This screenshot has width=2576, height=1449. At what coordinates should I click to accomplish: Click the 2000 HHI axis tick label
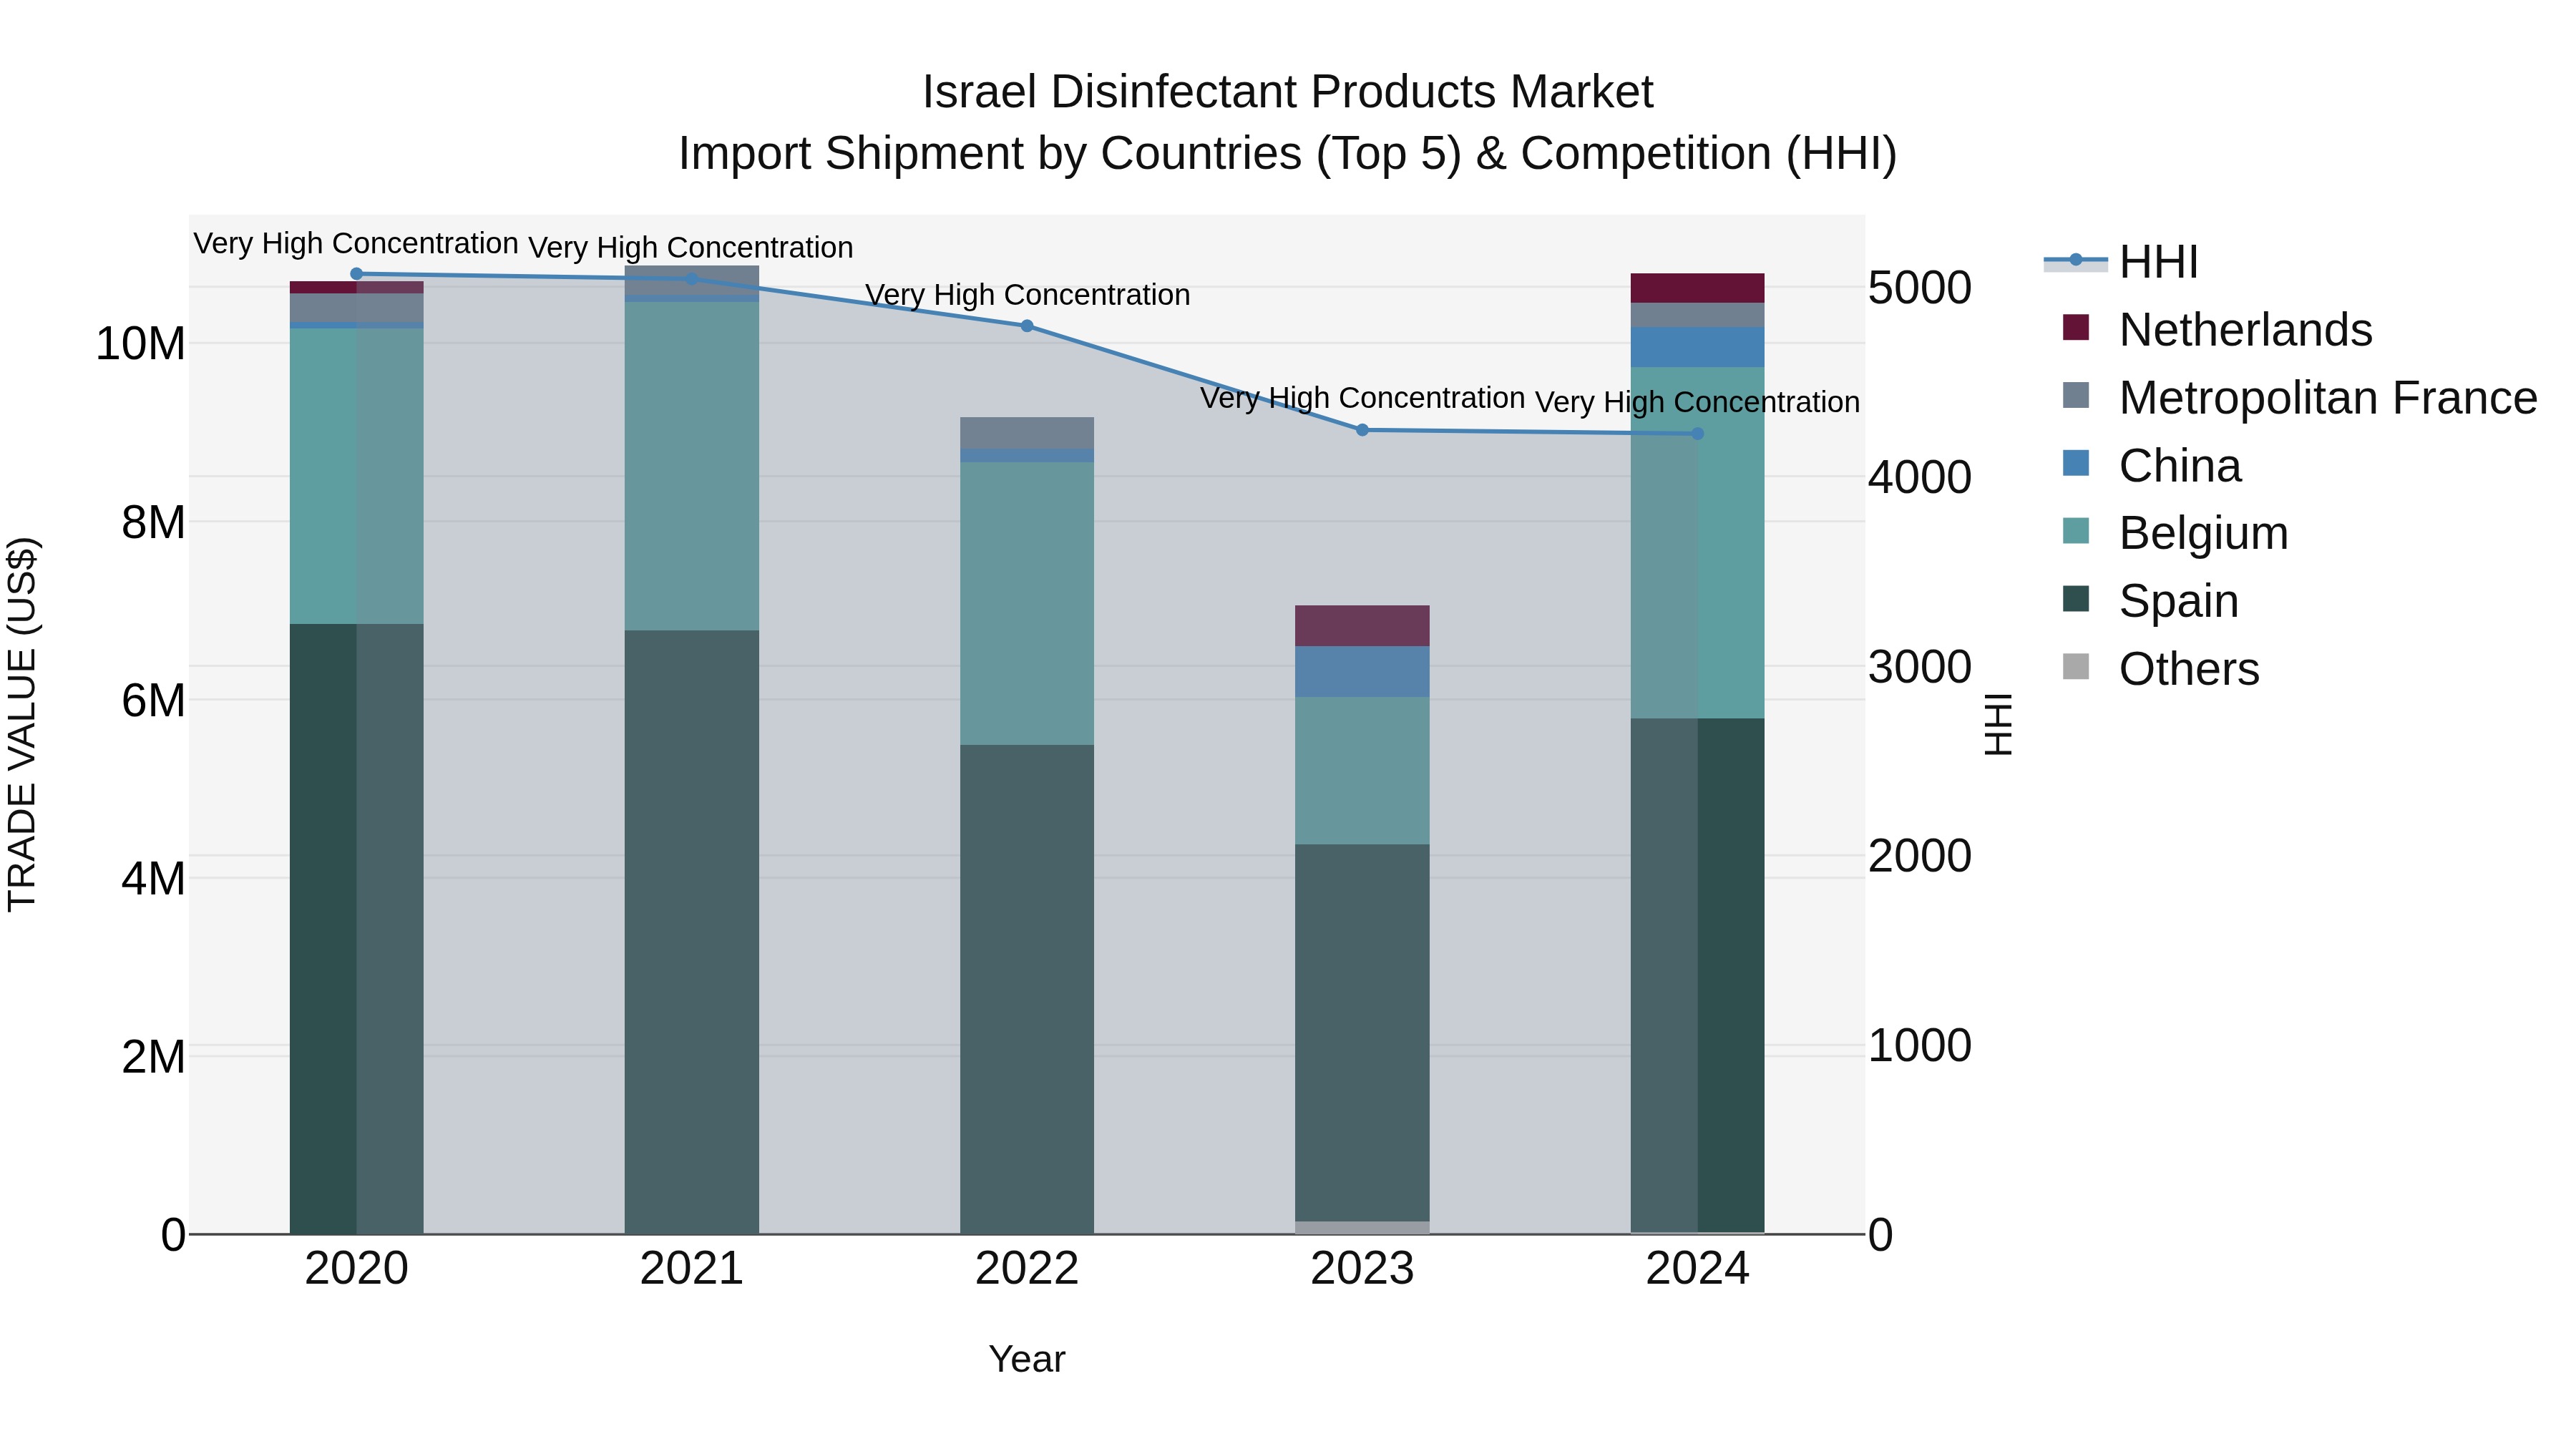point(1920,856)
